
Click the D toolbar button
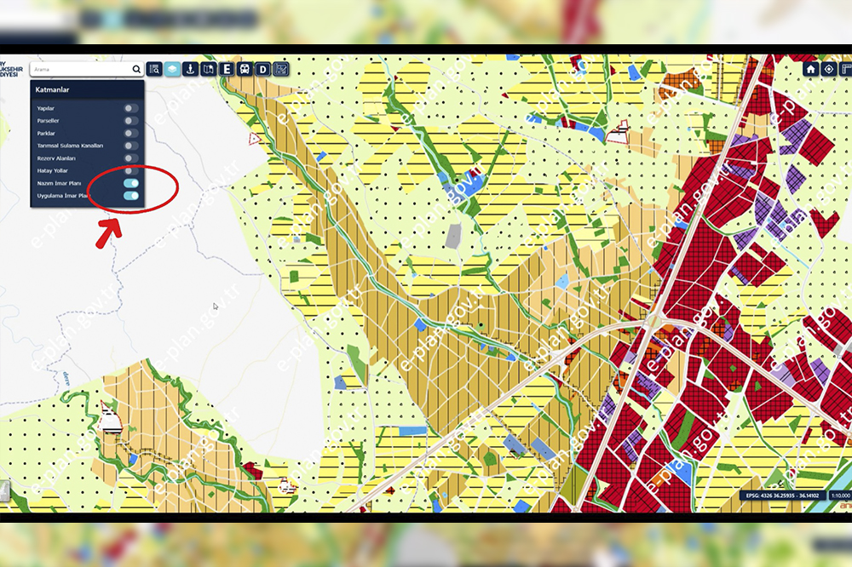click(x=262, y=70)
